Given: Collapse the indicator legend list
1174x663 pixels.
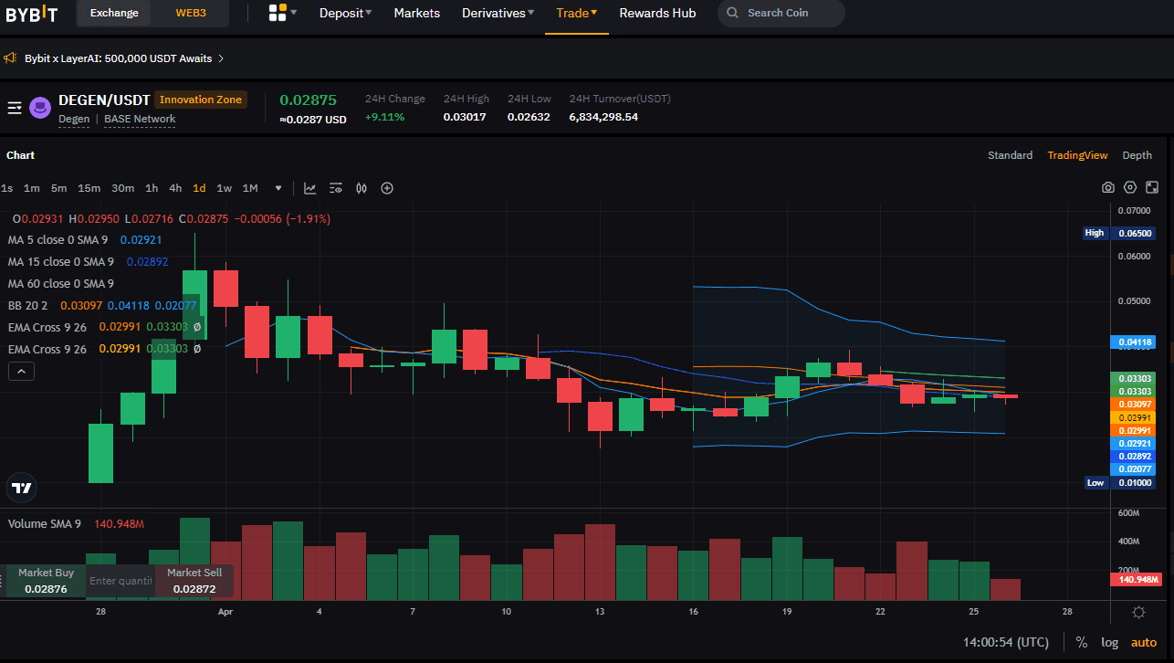Looking at the screenshot, I should click(x=22, y=371).
